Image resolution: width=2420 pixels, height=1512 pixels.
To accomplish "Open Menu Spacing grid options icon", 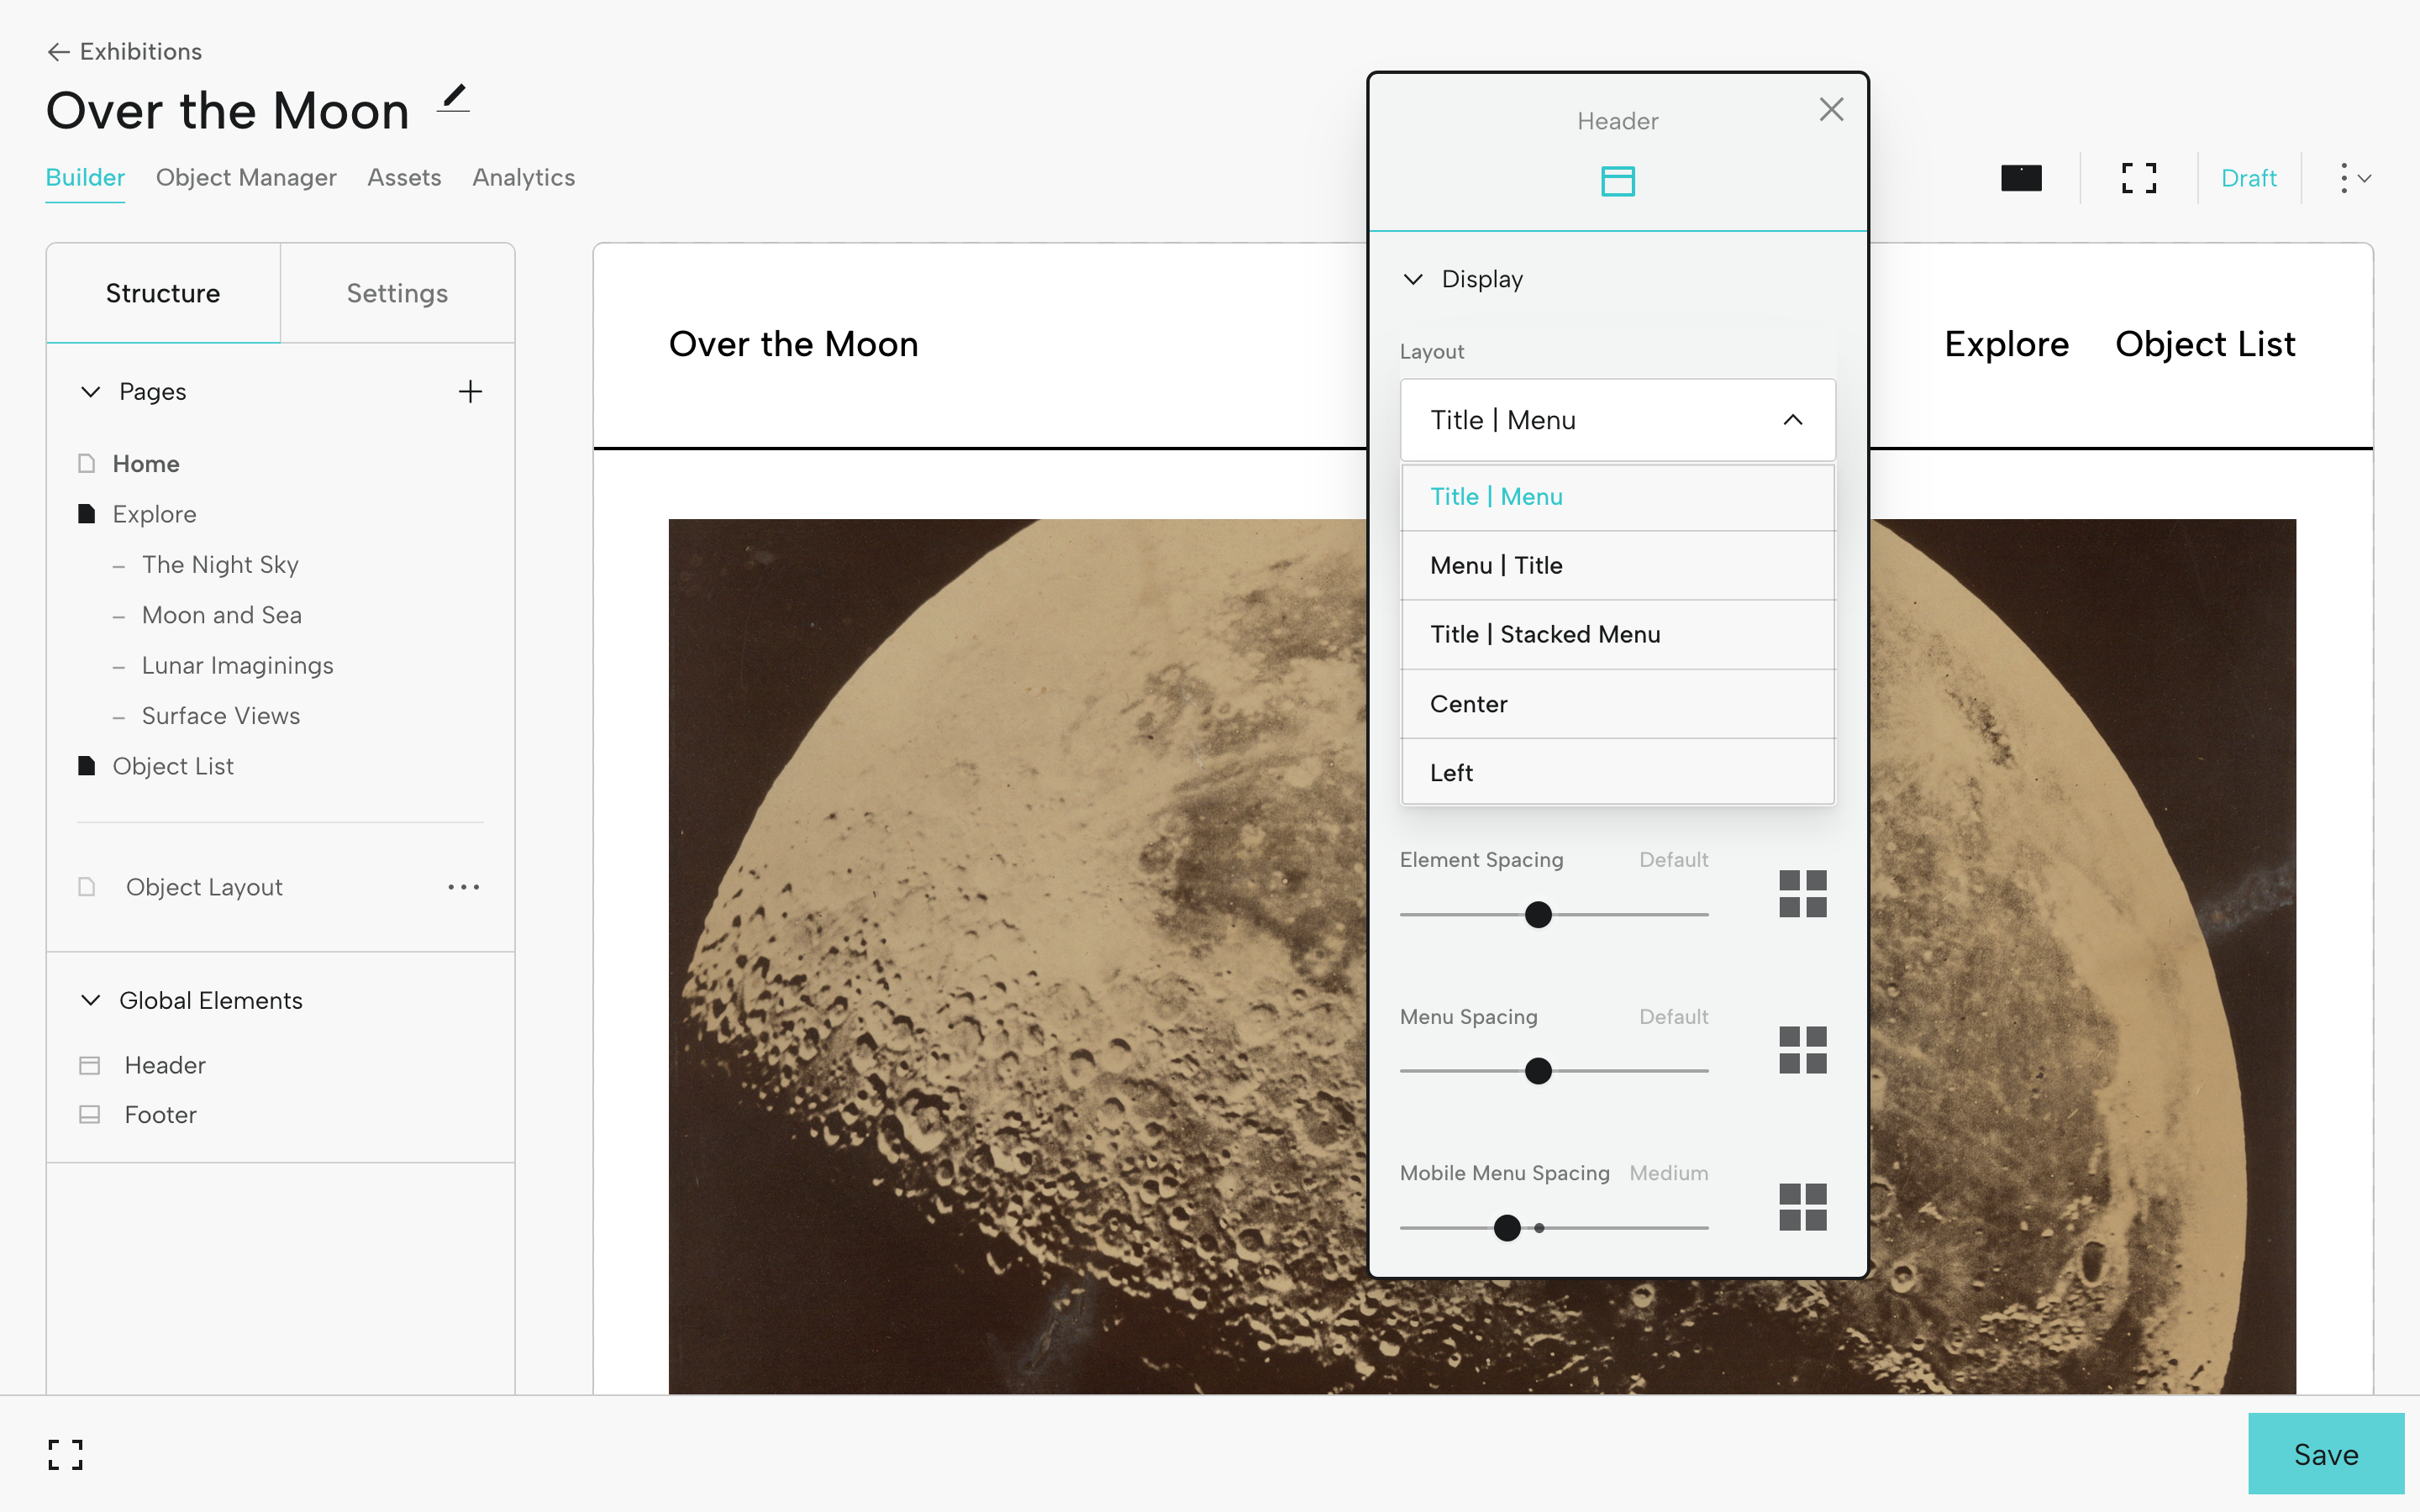I will 1803,1050.
